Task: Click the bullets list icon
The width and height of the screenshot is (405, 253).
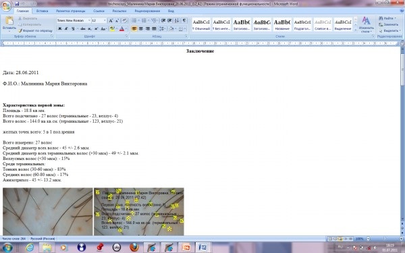Action: (x=134, y=20)
